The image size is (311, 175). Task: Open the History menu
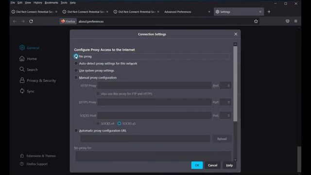(38, 2)
